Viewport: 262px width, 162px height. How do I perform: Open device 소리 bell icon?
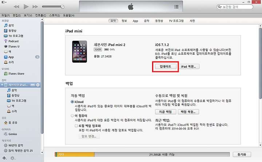[9, 111]
